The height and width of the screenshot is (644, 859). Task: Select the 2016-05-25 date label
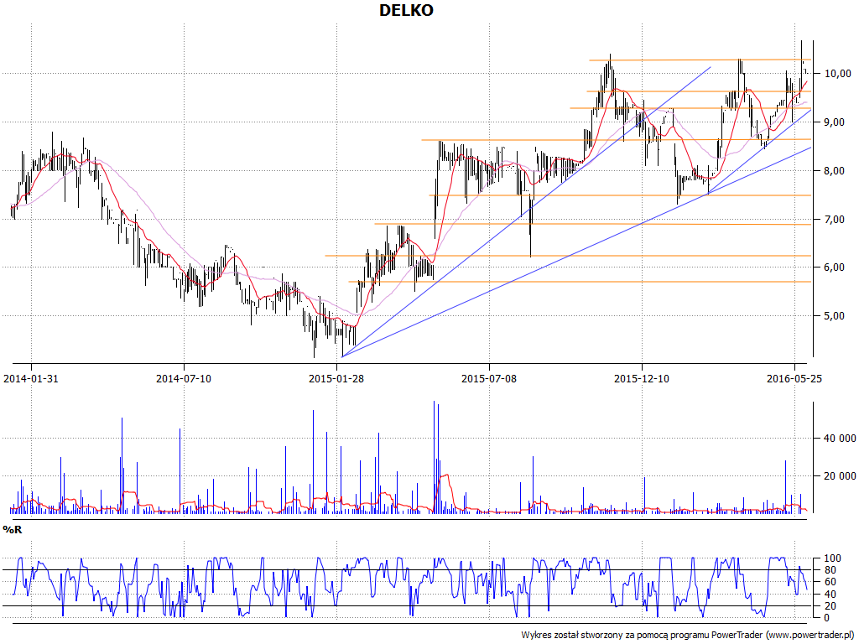[794, 378]
